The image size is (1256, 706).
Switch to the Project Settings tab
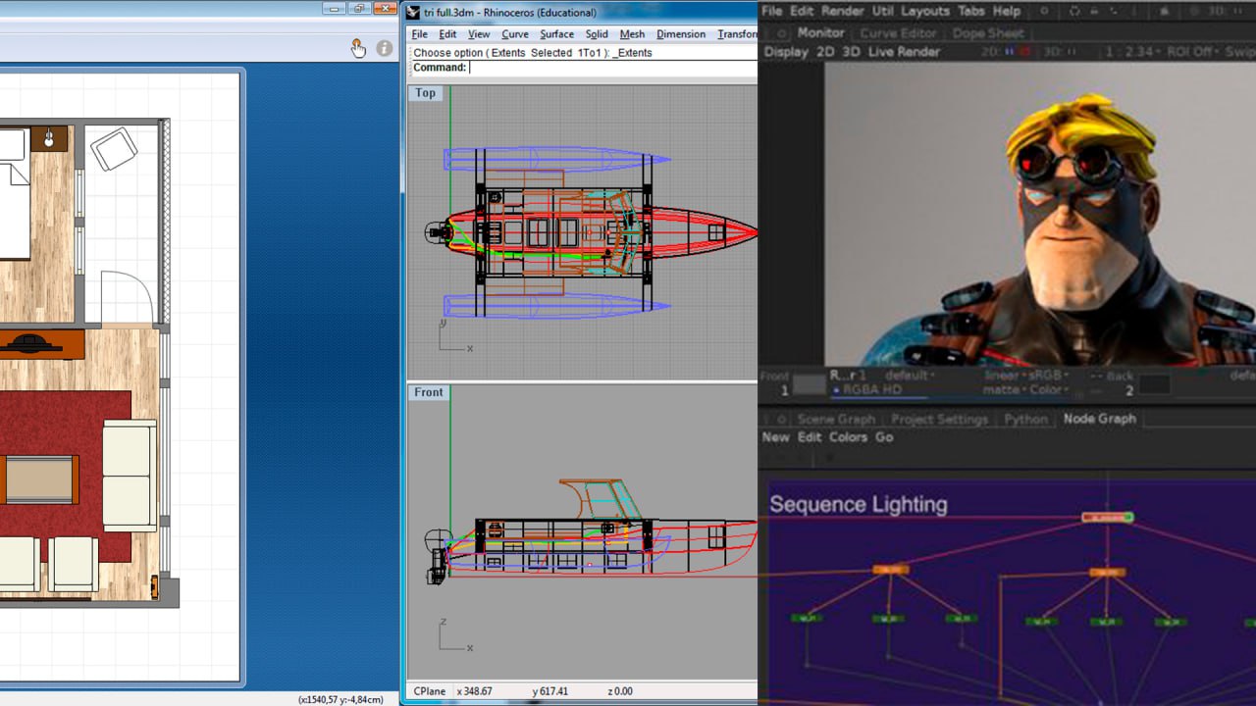click(939, 419)
